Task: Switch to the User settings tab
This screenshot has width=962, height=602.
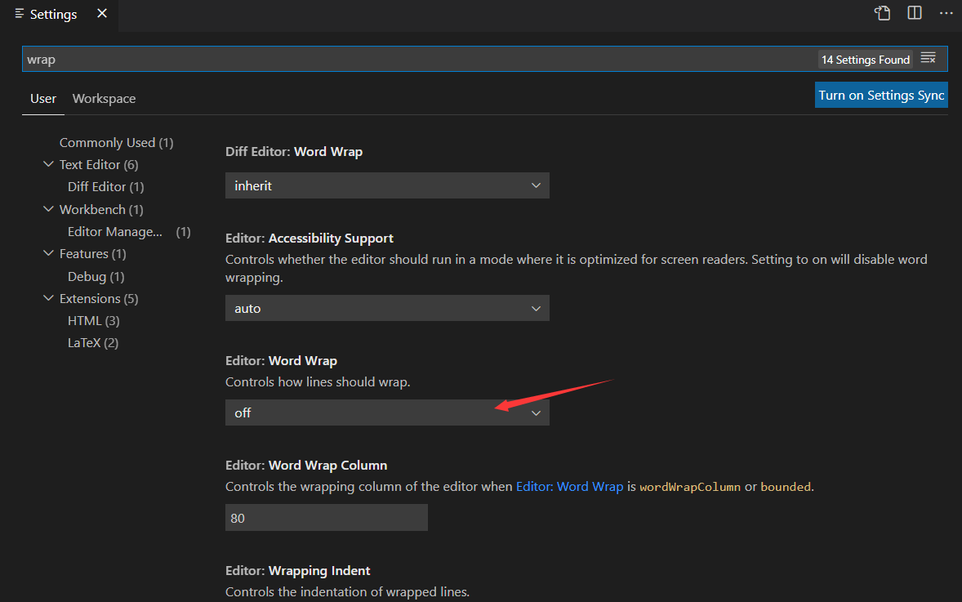Action: click(43, 98)
